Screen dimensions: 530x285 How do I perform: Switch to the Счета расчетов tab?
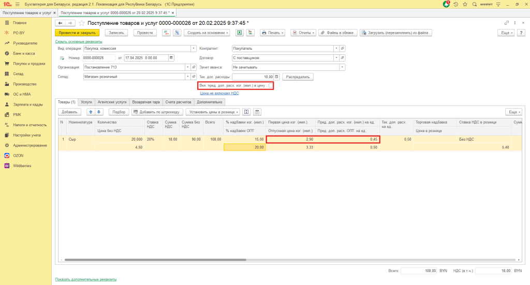click(x=178, y=102)
